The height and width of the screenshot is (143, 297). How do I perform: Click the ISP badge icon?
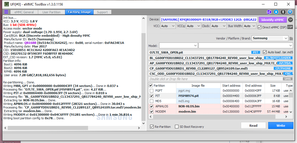[x=290, y=27]
